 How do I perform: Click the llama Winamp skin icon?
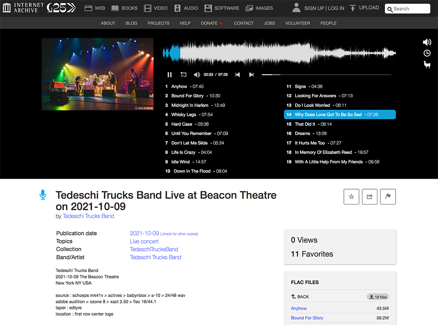[427, 65]
